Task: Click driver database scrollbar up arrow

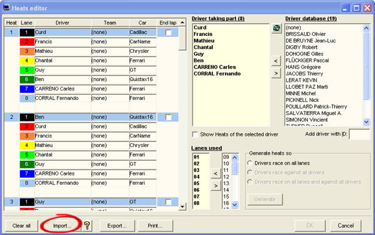Action: [x=366, y=28]
